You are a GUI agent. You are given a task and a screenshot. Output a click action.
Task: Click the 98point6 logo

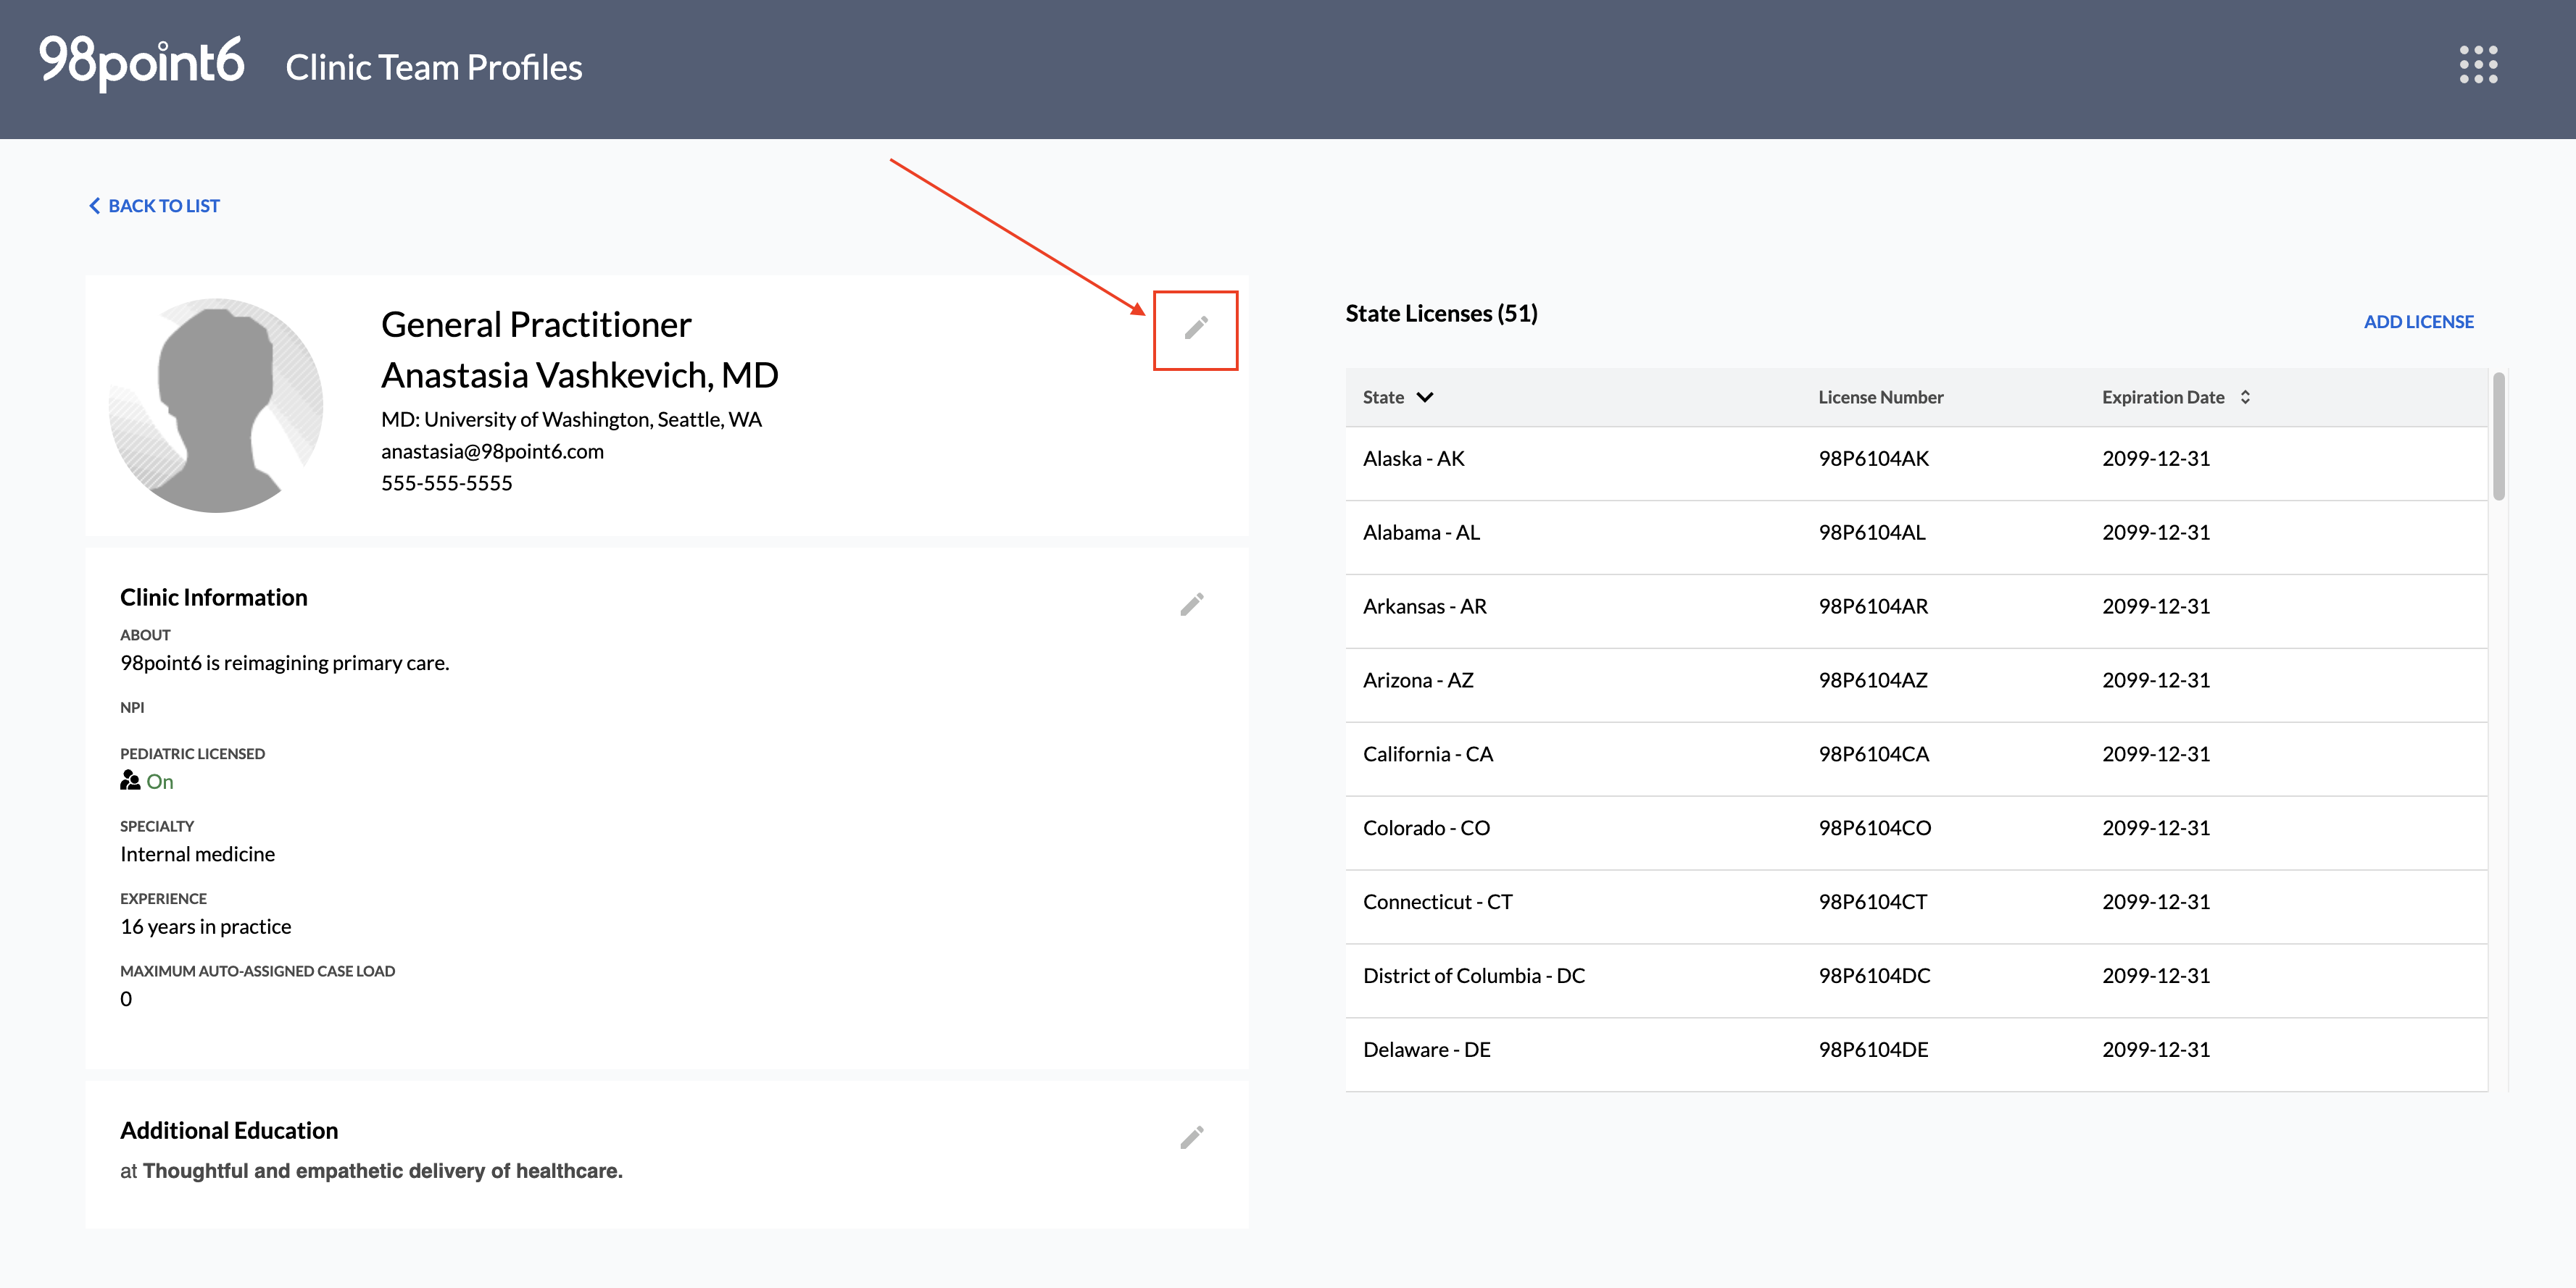point(141,63)
